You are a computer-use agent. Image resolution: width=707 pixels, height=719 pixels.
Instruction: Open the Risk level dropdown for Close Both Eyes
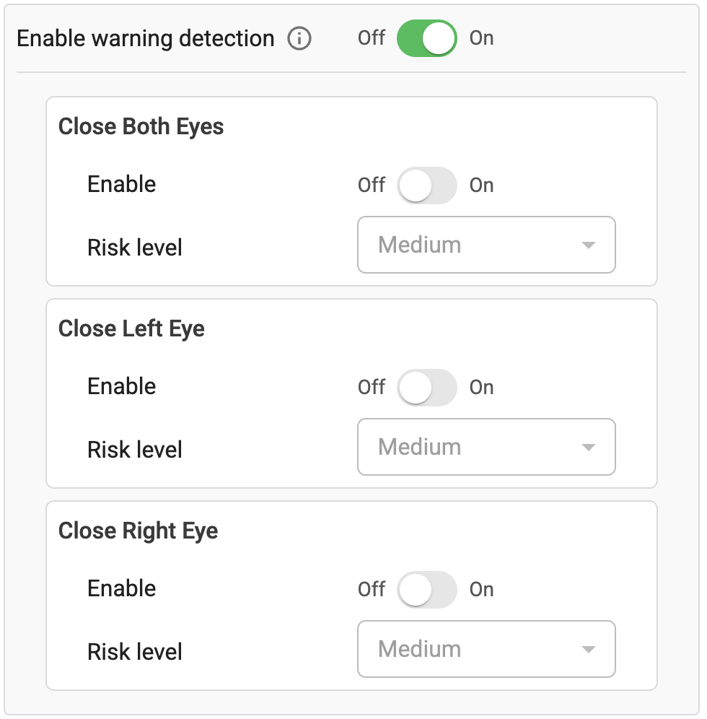point(486,245)
